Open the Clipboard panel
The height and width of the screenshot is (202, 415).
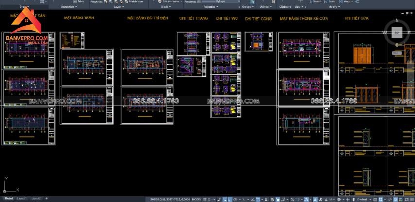pos(286,7)
